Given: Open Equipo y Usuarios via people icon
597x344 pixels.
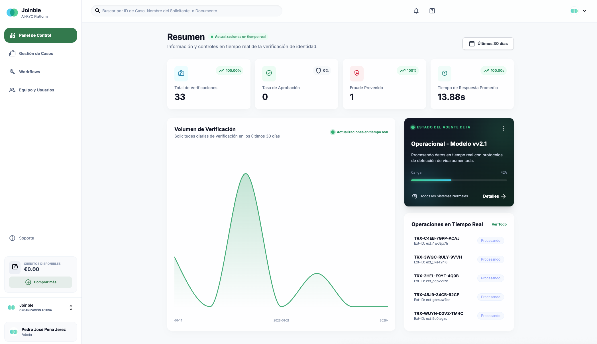Looking at the screenshot, I should [36, 90].
